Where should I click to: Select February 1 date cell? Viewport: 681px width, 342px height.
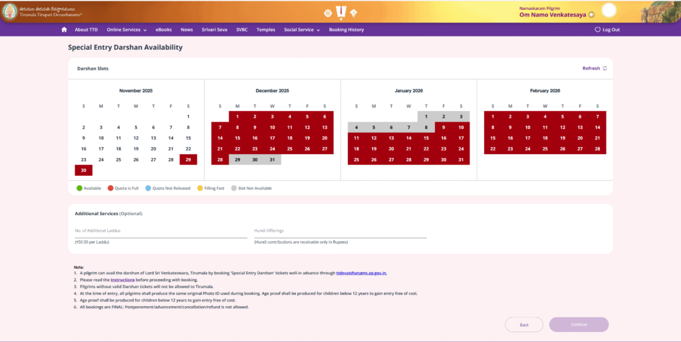(493, 117)
